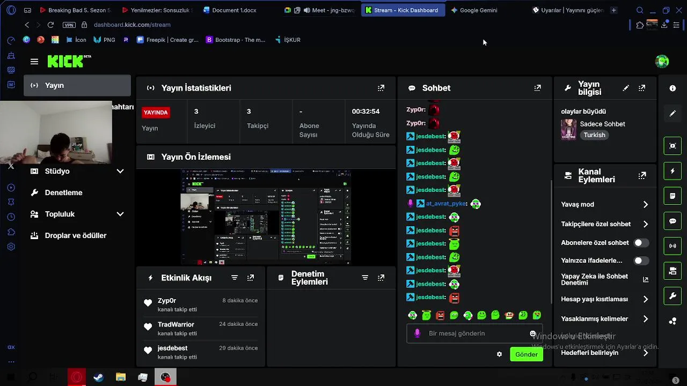Select Yayın in the sidebar
The image size is (687, 386).
click(x=77, y=85)
